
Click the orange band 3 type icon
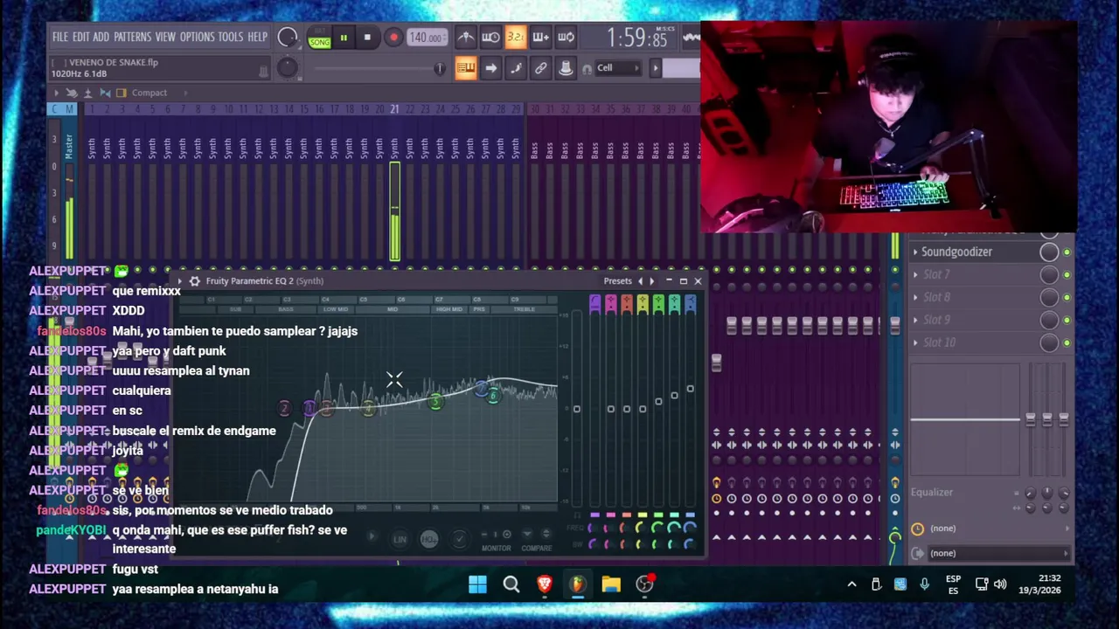(x=627, y=303)
